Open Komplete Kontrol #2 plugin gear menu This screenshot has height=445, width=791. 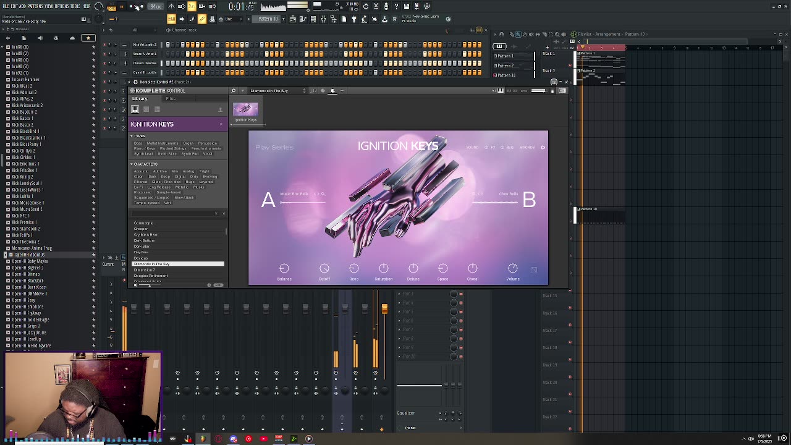click(135, 82)
